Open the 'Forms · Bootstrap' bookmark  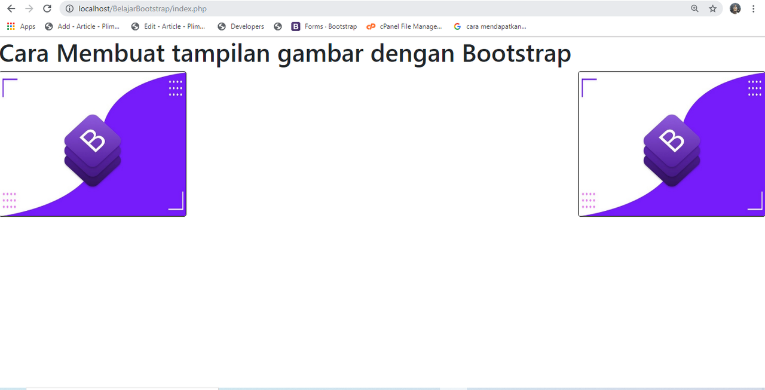324,26
